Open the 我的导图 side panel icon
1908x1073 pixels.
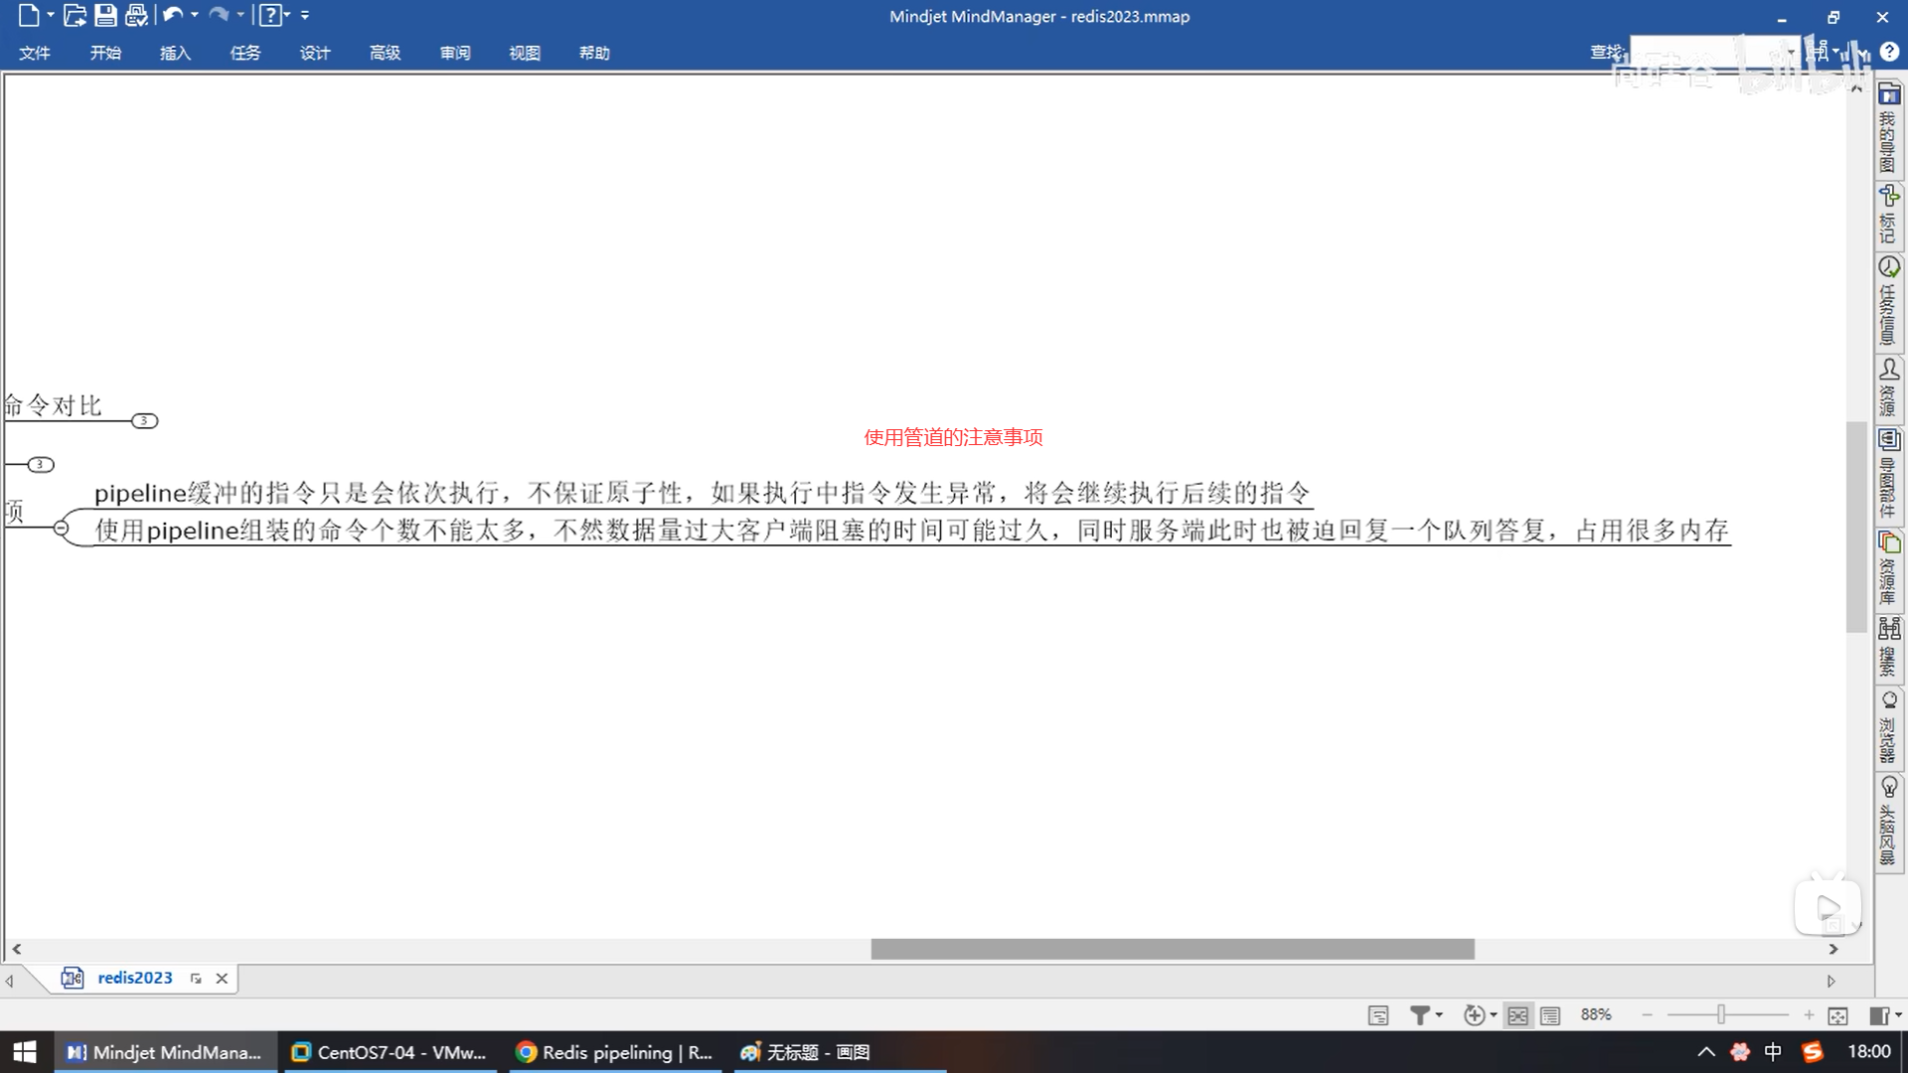pos(1888,129)
